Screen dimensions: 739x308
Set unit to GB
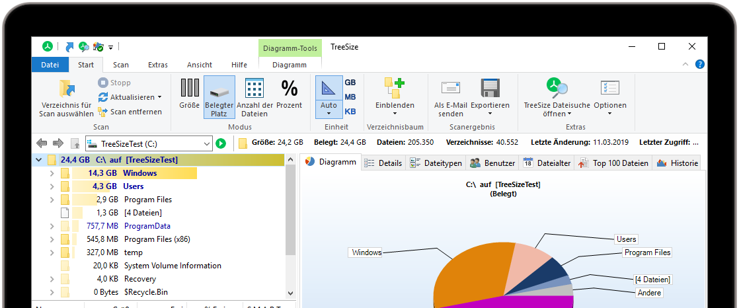(350, 83)
